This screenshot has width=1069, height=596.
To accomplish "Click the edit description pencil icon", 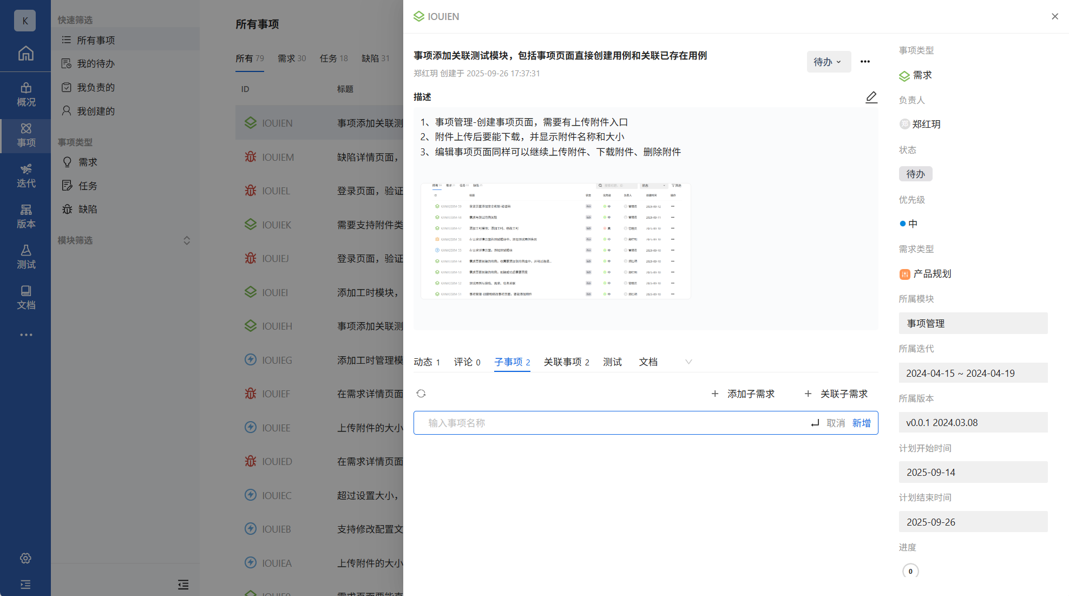I will pos(871,97).
